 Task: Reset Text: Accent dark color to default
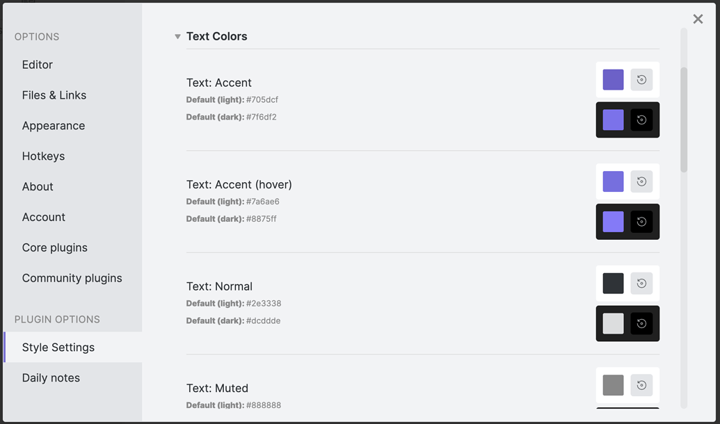click(x=641, y=120)
